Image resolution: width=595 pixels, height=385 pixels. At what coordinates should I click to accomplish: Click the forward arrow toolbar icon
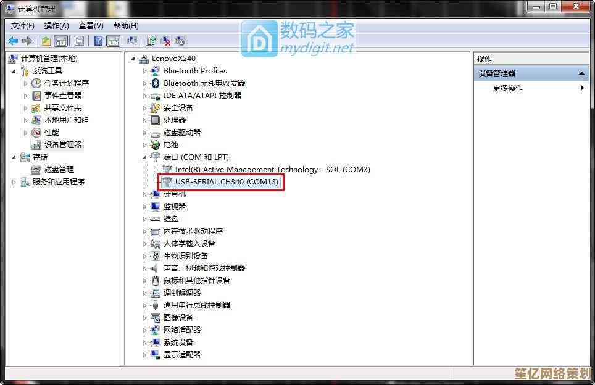point(27,41)
